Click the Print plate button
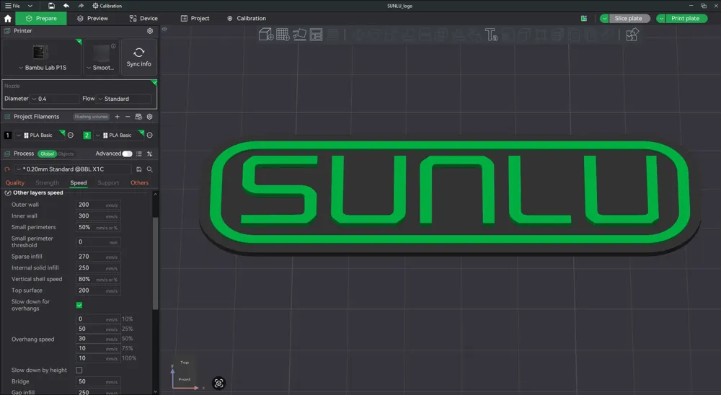The width and height of the screenshot is (721, 395). pyautogui.click(x=686, y=19)
